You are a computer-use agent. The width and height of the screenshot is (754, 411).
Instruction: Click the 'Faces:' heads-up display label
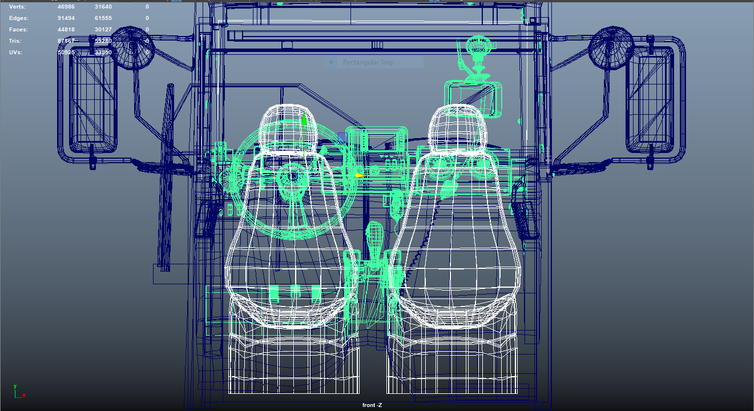tap(18, 30)
